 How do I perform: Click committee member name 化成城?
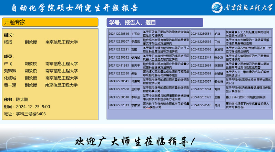pos(10,78)
